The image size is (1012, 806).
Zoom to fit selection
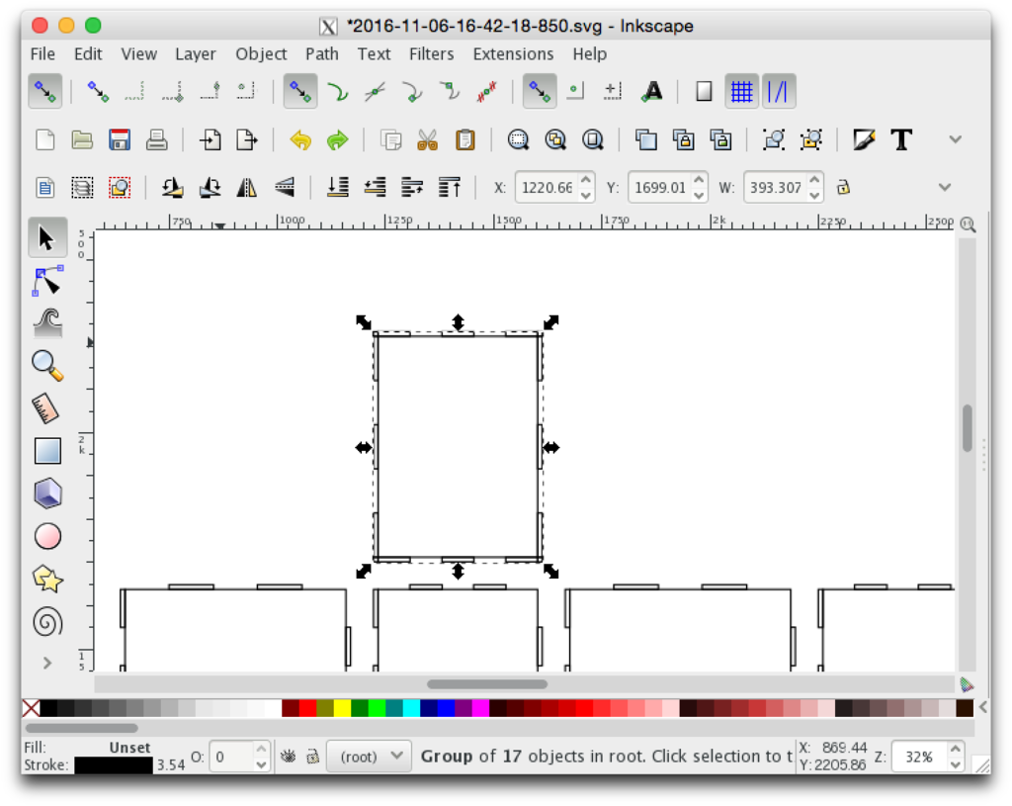[x=518, y=139]
